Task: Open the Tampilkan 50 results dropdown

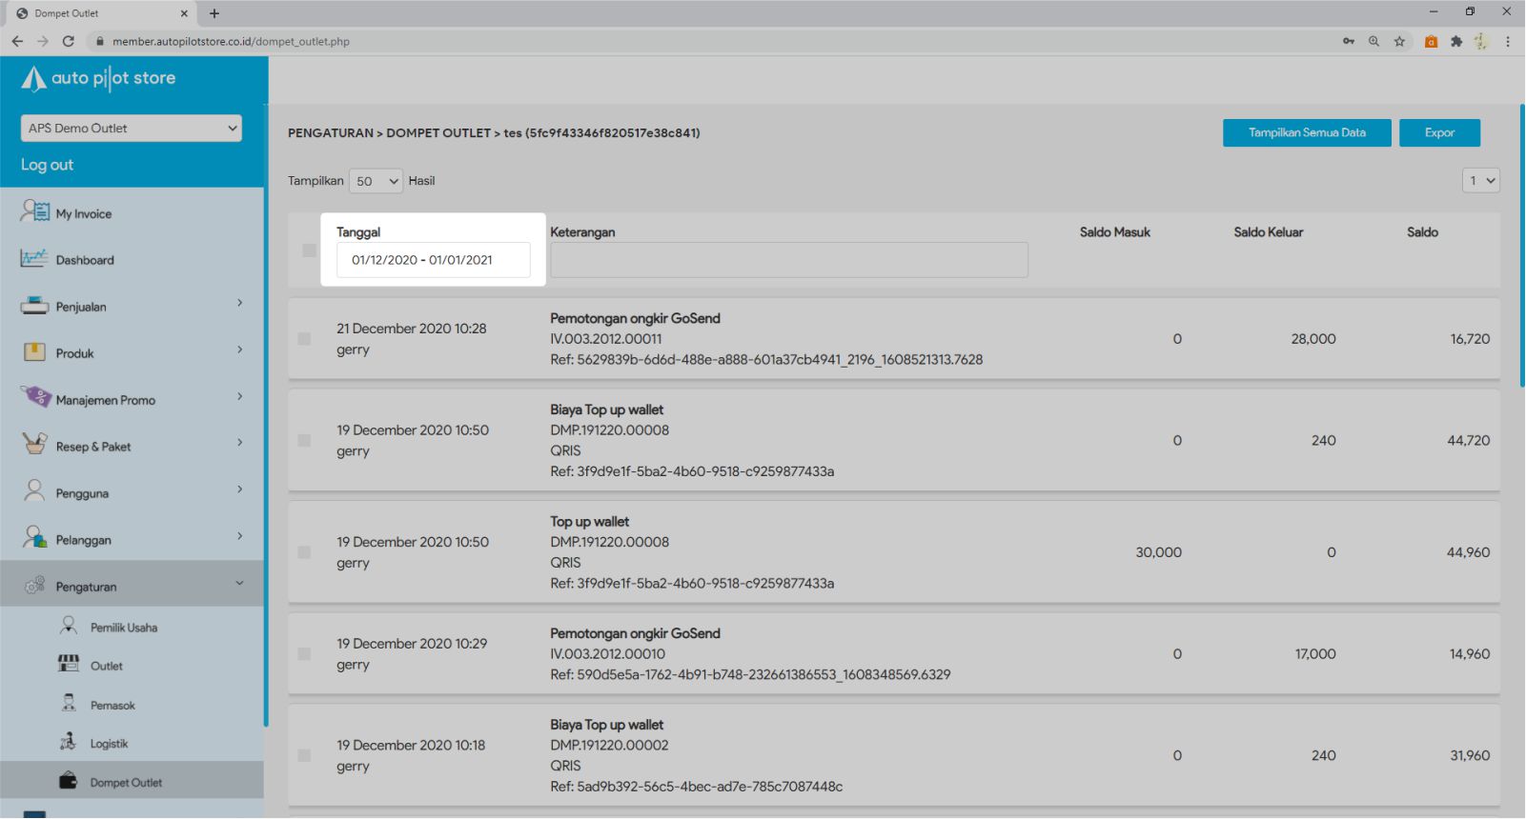Action: click(376, 181)
